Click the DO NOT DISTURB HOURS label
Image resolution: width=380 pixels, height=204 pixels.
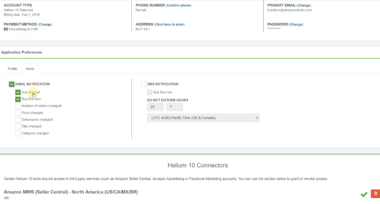(x=168, y=100)
